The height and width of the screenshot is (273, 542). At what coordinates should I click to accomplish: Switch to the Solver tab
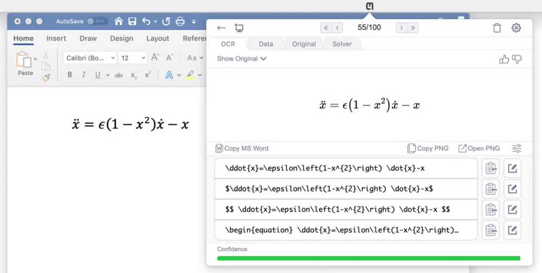tap(342, 44)
